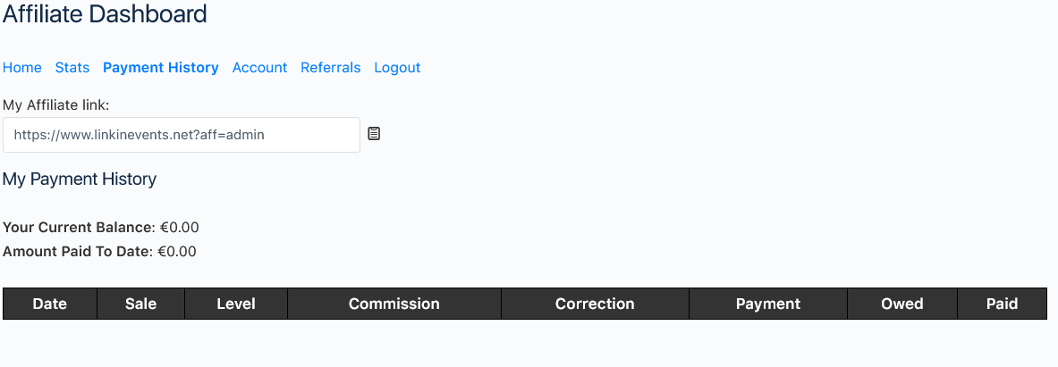1058x367 pixels.
Task: Copy affiliate link using clipboard icon
Action: click(x=374, y=134)
